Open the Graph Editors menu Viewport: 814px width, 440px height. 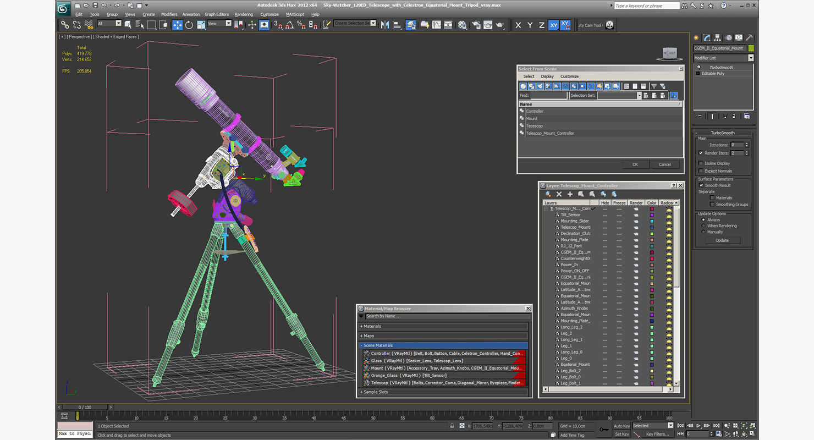(x=217, y=14)
